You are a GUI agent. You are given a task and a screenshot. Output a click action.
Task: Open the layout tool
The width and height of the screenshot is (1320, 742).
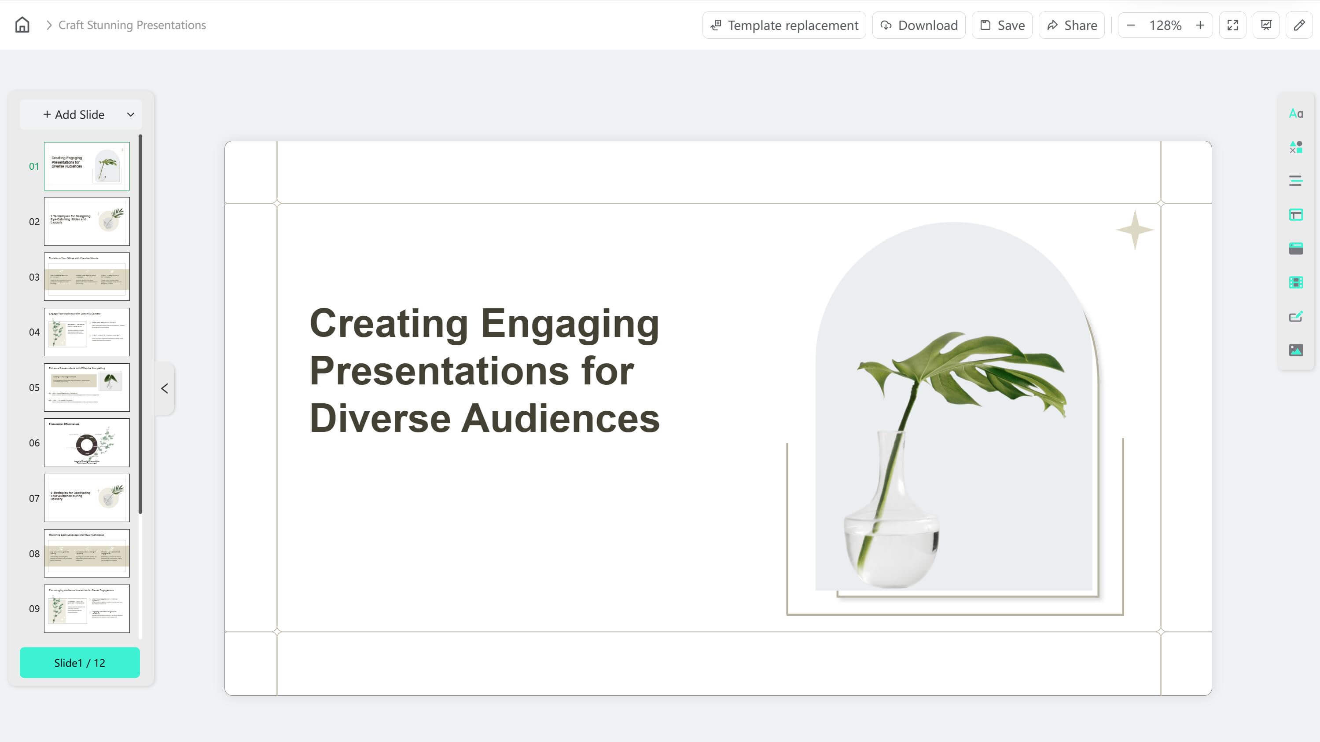1295,215
